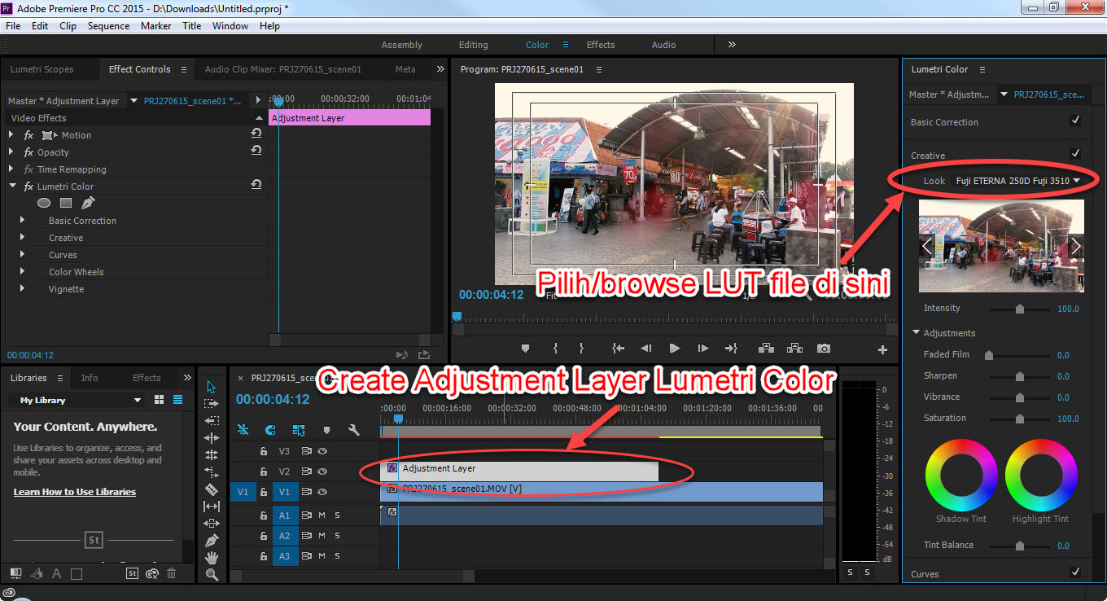The height and width of the screenshot is (601, 1107).
Task: Expand the Color Wheels row in Effect Controls
Action: click(22, 271)
